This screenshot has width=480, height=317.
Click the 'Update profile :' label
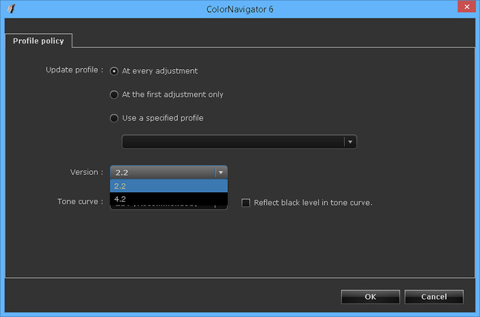pyautogui.click(x=74, y=70)
